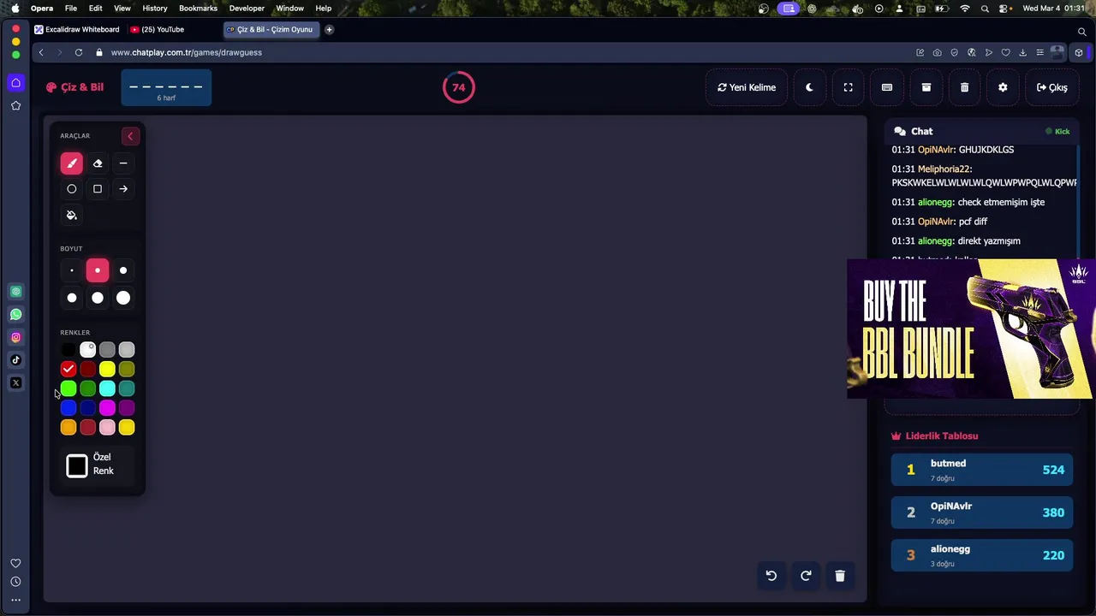This screenshot has height=616, width=1096.
Task: Select the straight line tool
Action: pyautogui.click(x=123, y=163)
